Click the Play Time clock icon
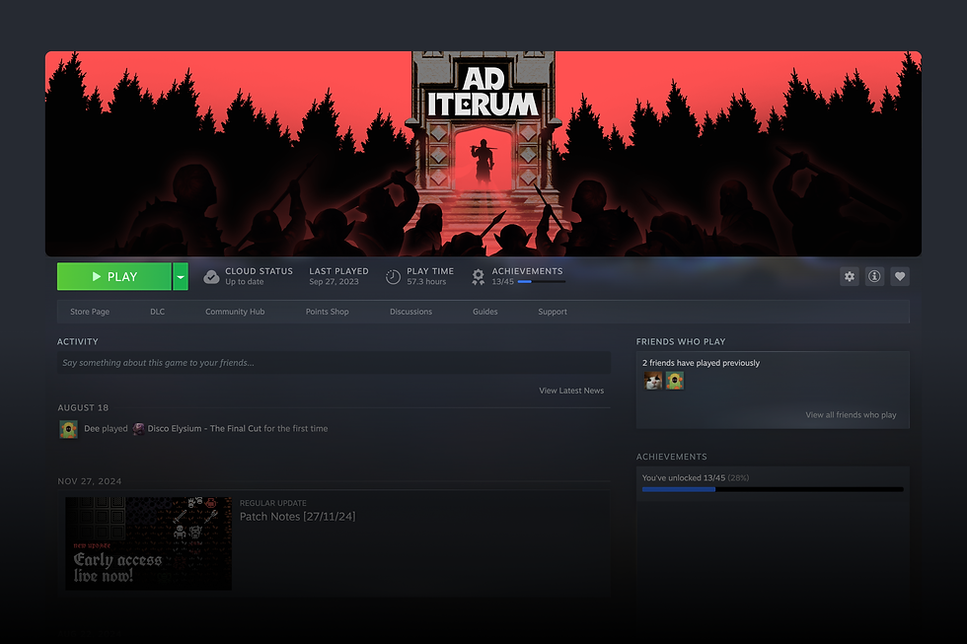 [x=393, y=276]
